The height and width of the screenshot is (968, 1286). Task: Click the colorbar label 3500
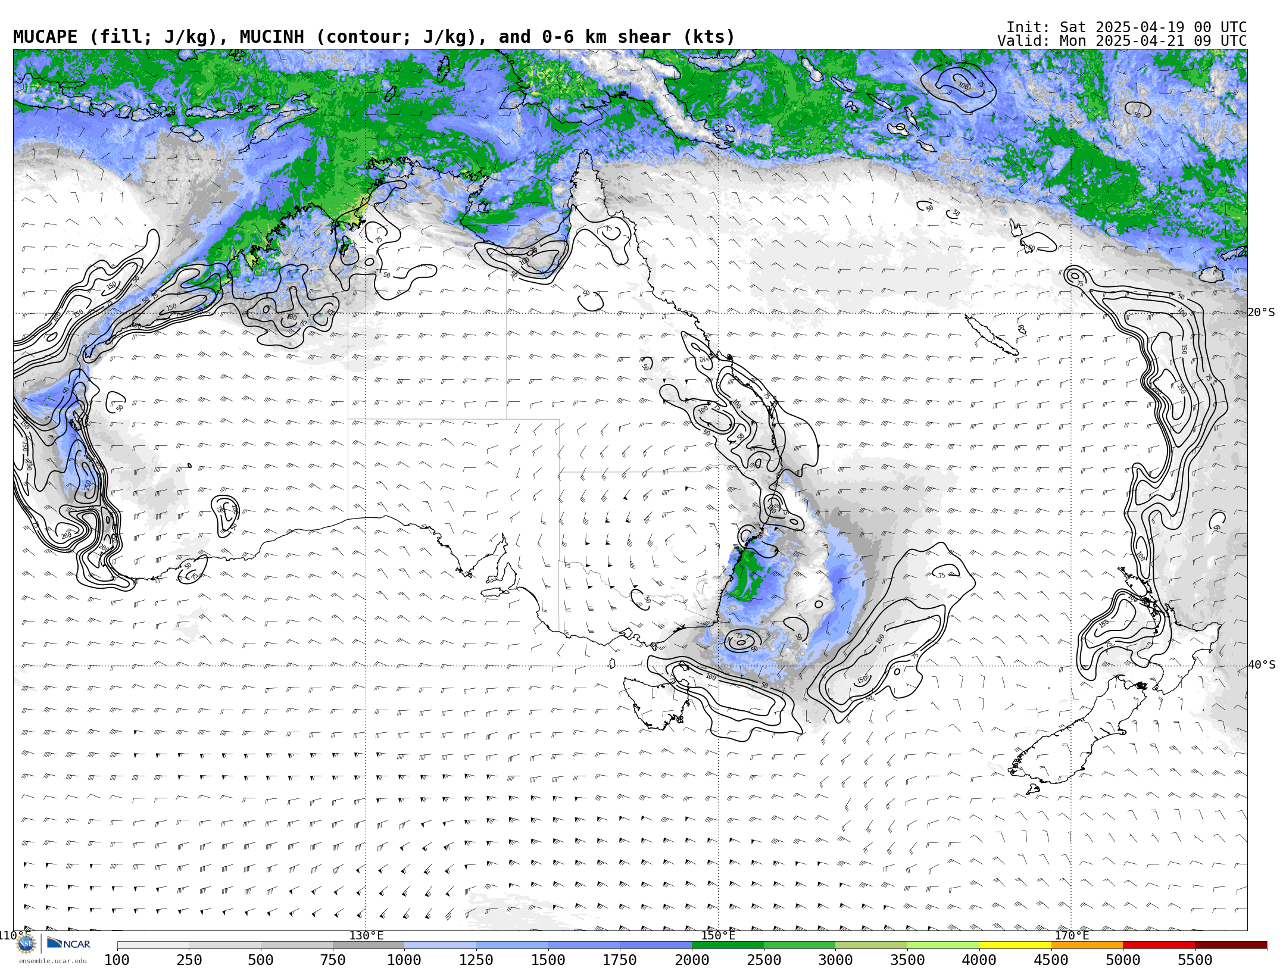click(907, 960)
